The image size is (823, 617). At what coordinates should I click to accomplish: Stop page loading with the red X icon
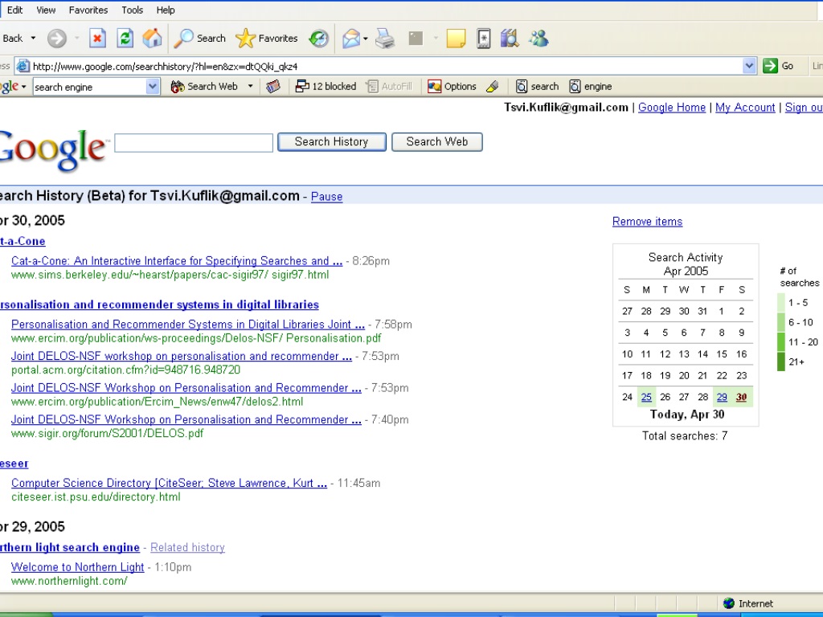pyautogui.click(x=97, y=39)
